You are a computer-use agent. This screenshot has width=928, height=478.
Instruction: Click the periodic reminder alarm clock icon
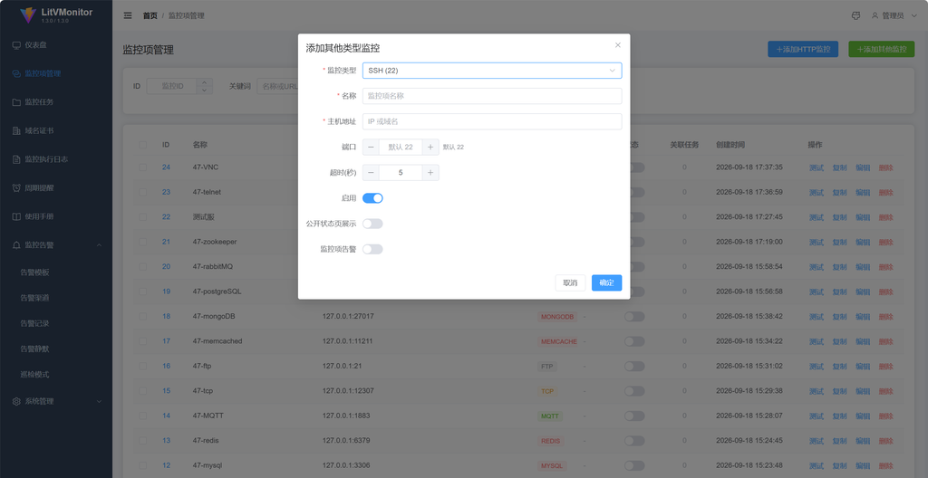[x=16, y=188]
